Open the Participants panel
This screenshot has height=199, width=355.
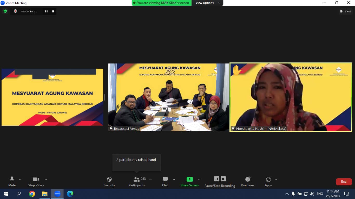click(137, 181)
